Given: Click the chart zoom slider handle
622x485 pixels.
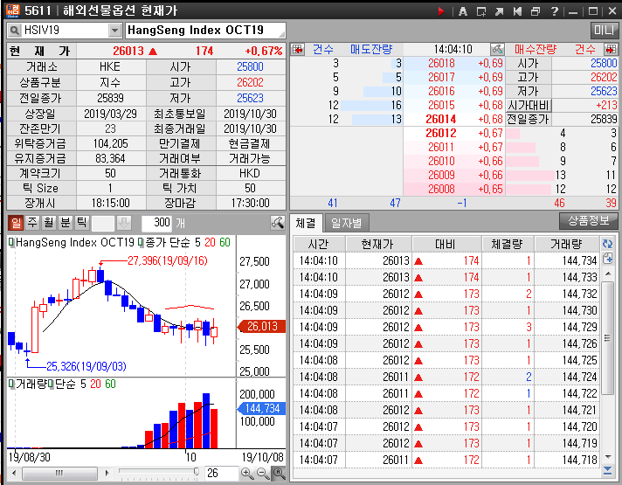Looking at the screenshot, I should coord(196,472).
